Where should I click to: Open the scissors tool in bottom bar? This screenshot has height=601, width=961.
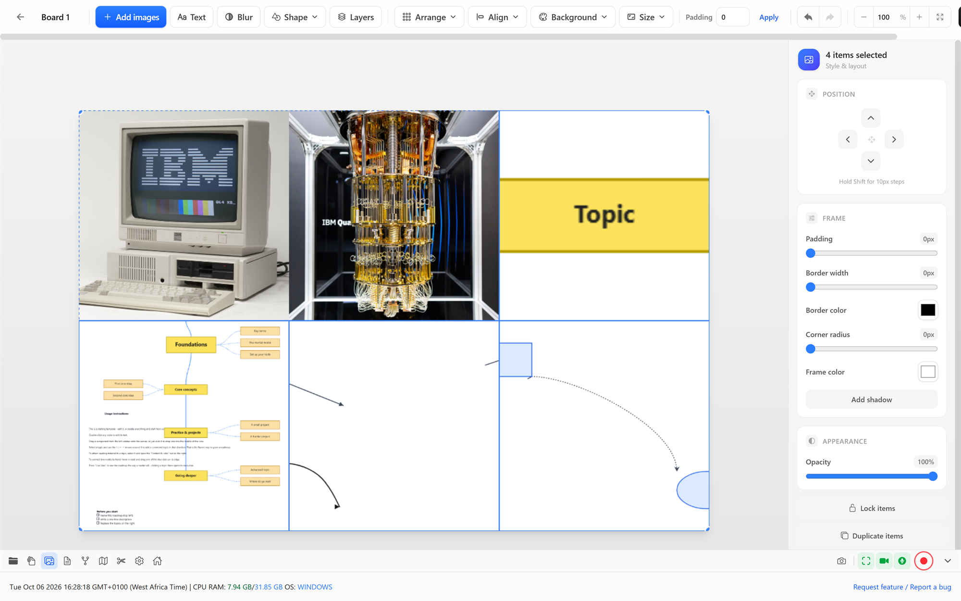pyautogui.click(x=121, y=561)
